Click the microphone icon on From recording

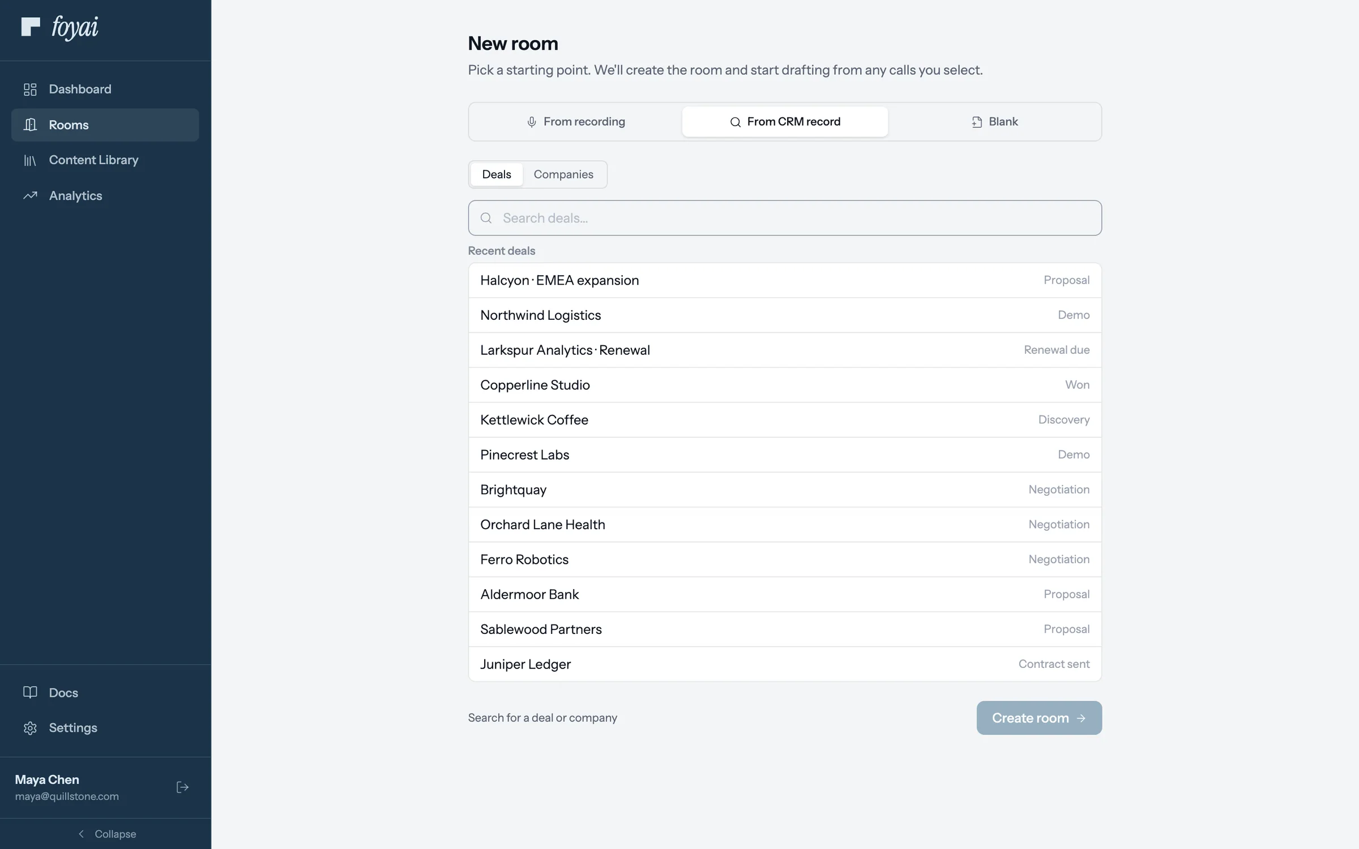(532, 122)
